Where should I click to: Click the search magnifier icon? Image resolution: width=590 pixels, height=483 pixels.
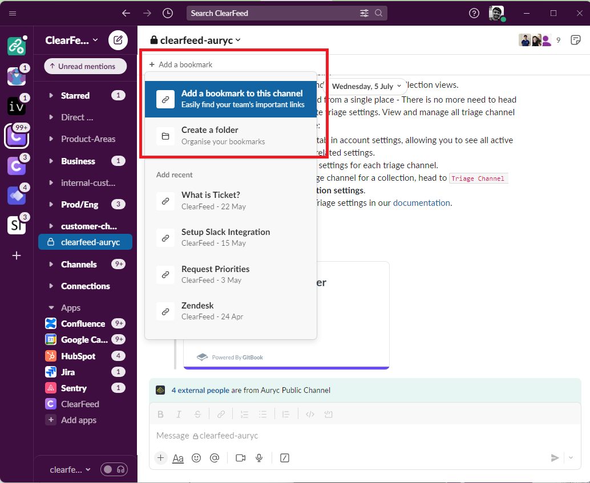tap(378, 13)
